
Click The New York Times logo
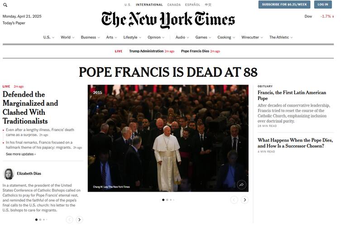(168, 19)
